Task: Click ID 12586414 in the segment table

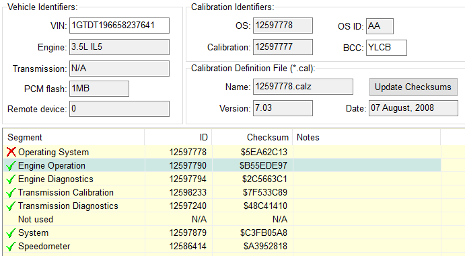Action: pos(188,246)
